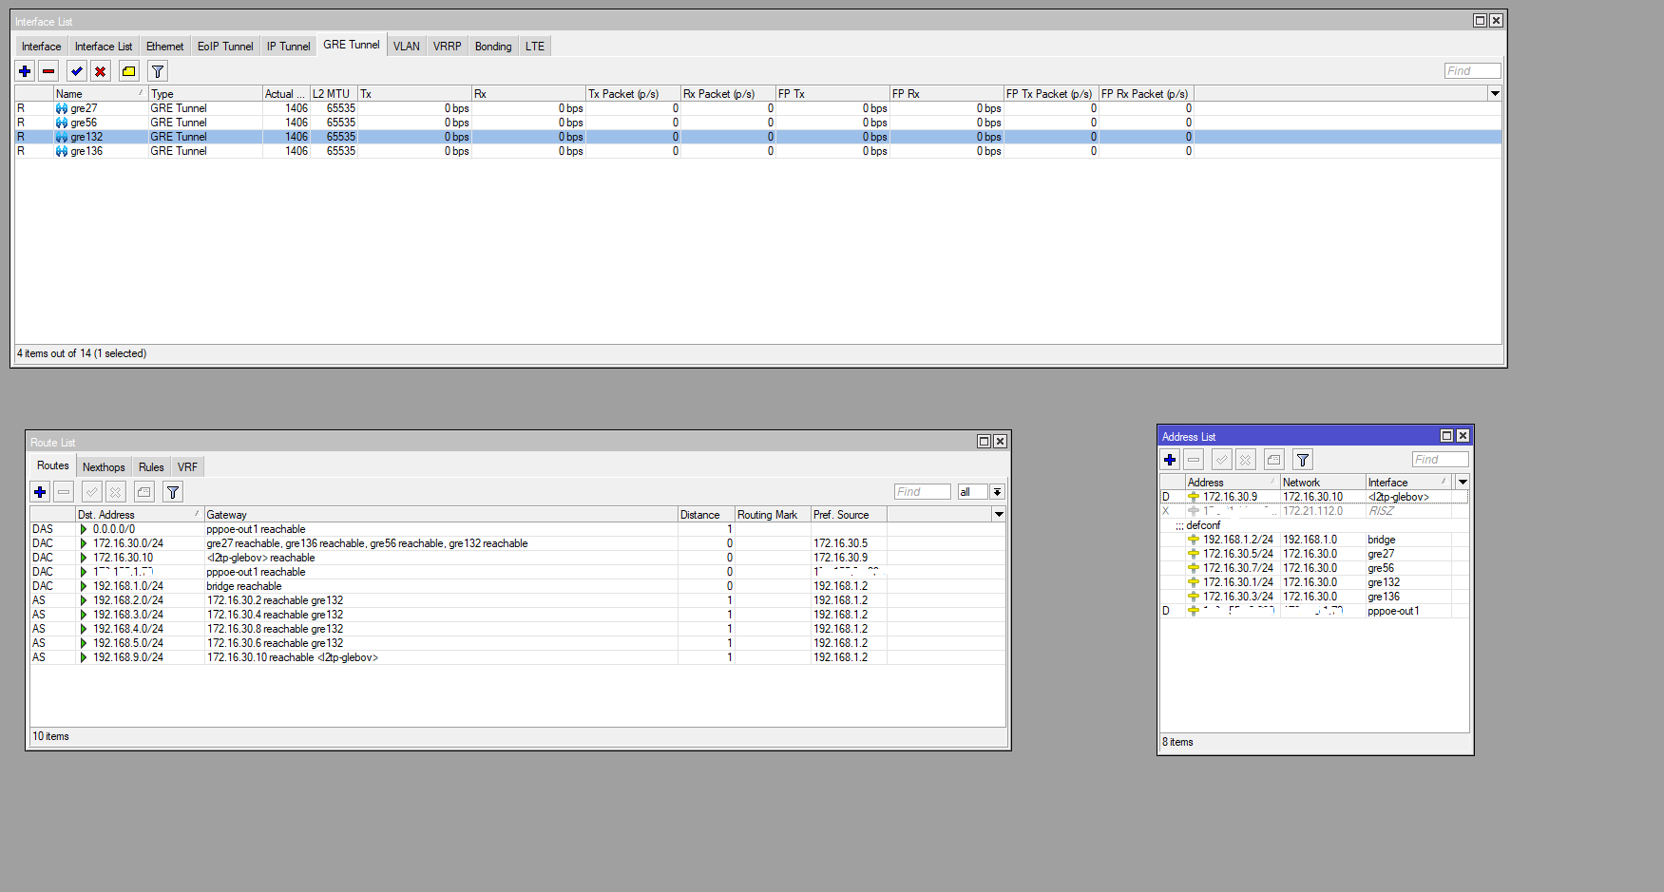1664x892 pixels.
Task: Select address 172.16.30.1/24 on gre132
Action: point(1314,582)
